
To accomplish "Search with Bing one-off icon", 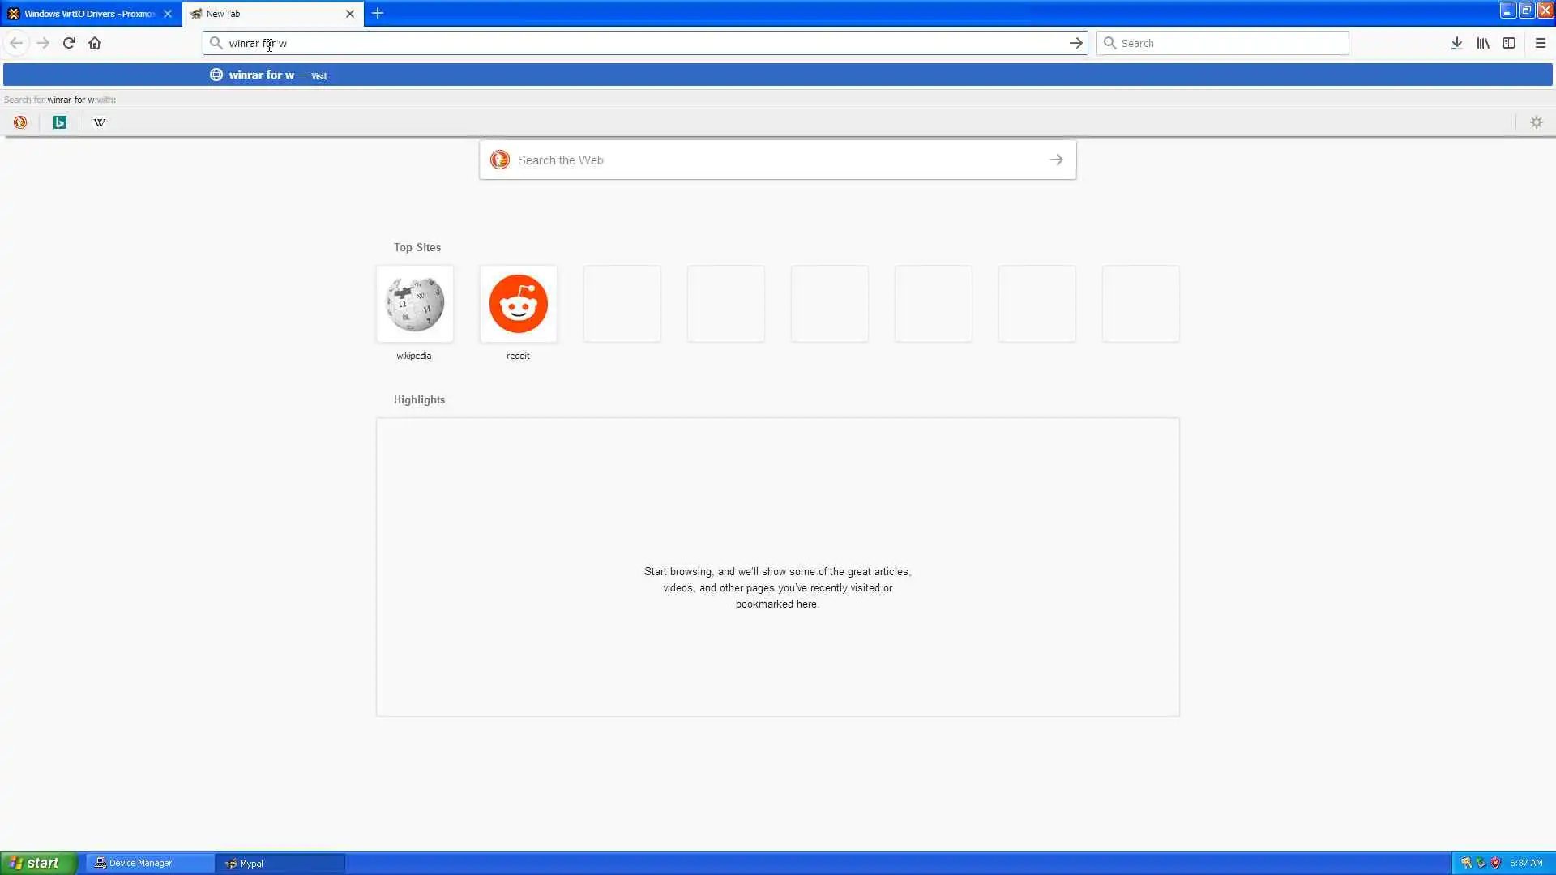I will click(60, 122).
